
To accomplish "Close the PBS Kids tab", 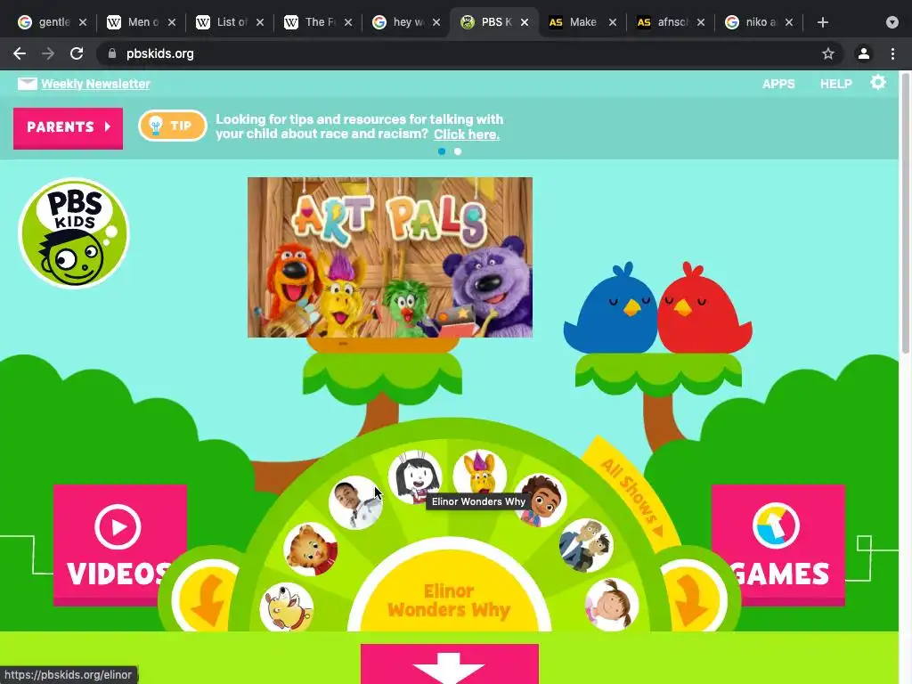I will (x=525, y=22).
